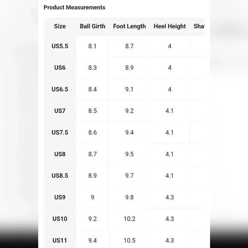
Task: Select the US9 size row label
Action: coord(60,197)
